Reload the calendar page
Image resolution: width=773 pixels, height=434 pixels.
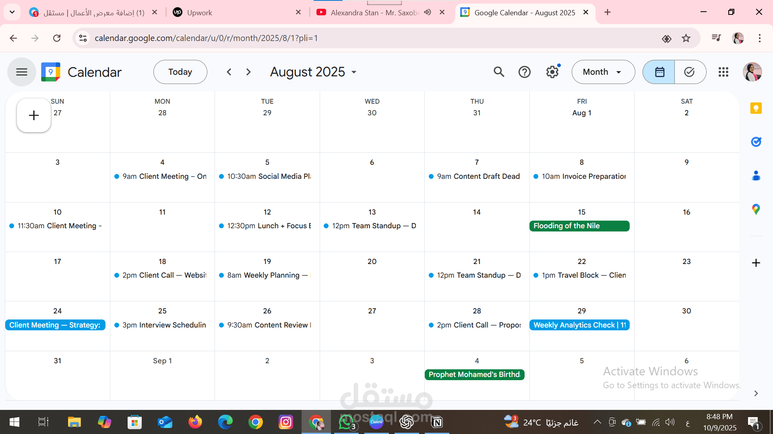click(57, 38)
